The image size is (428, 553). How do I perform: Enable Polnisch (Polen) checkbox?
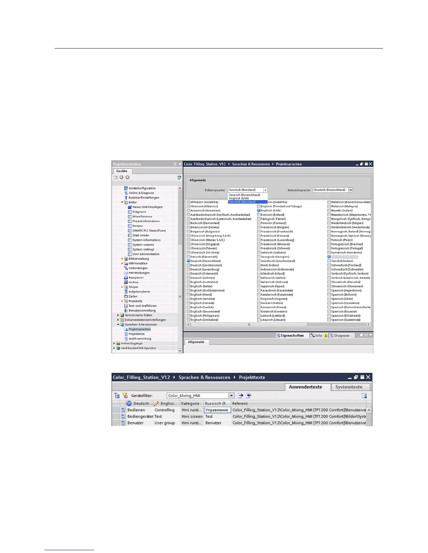(x=329, y=240)
